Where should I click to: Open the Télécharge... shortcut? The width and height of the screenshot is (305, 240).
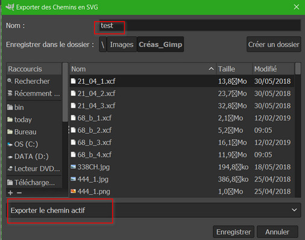tap(34, 183)
